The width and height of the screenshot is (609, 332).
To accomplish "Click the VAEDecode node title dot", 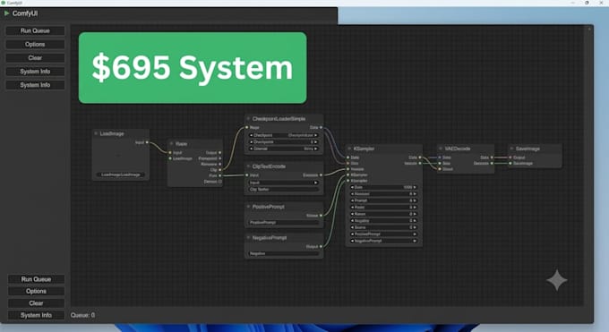I will 441,149.
